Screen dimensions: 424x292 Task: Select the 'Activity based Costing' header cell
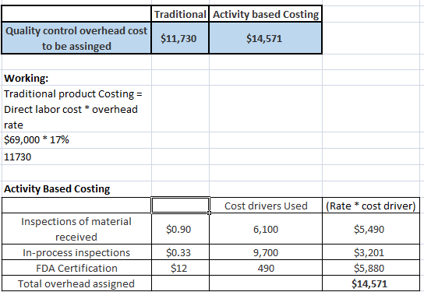(266, 14)
